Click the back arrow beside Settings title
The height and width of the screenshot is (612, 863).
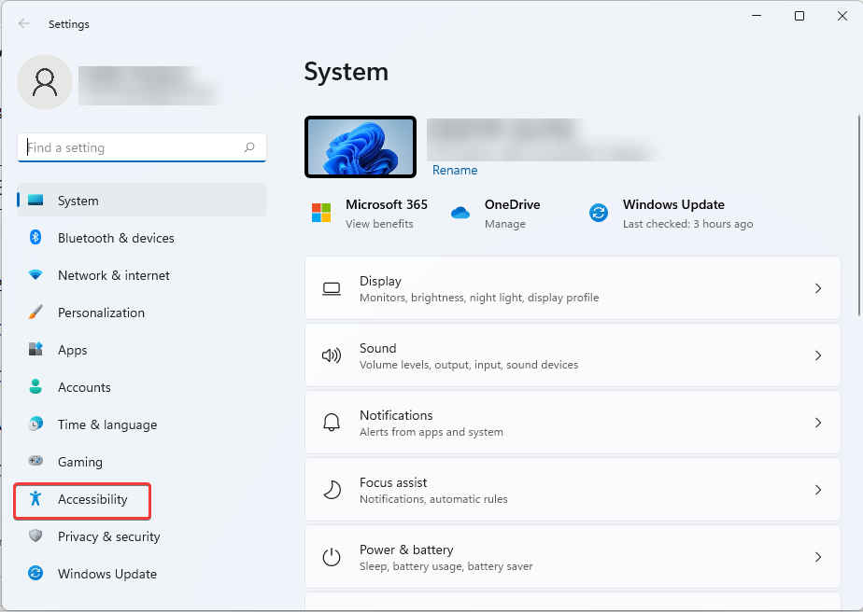point(24,24)
